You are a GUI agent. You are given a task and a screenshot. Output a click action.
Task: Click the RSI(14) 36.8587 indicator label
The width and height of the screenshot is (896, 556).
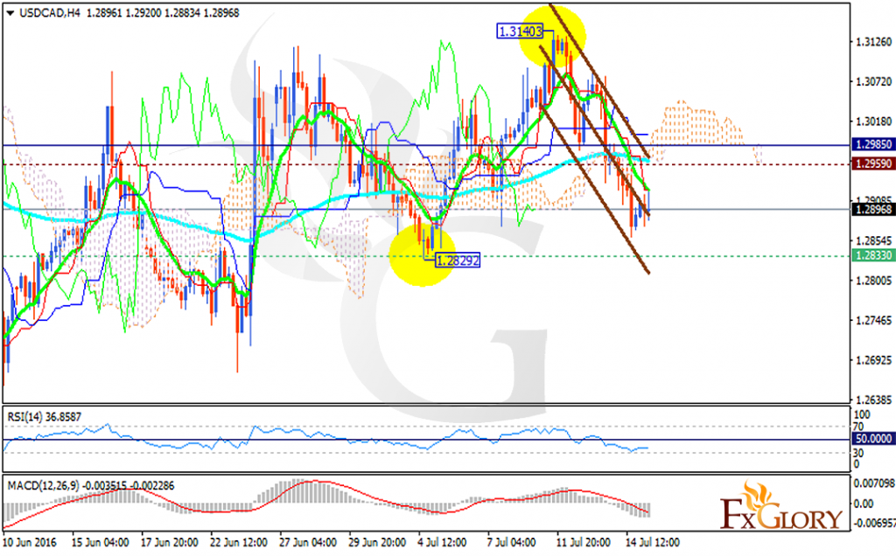(44, 417)
